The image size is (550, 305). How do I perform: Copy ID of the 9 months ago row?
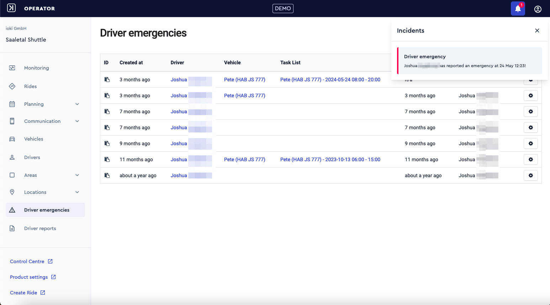click(107, 143)
